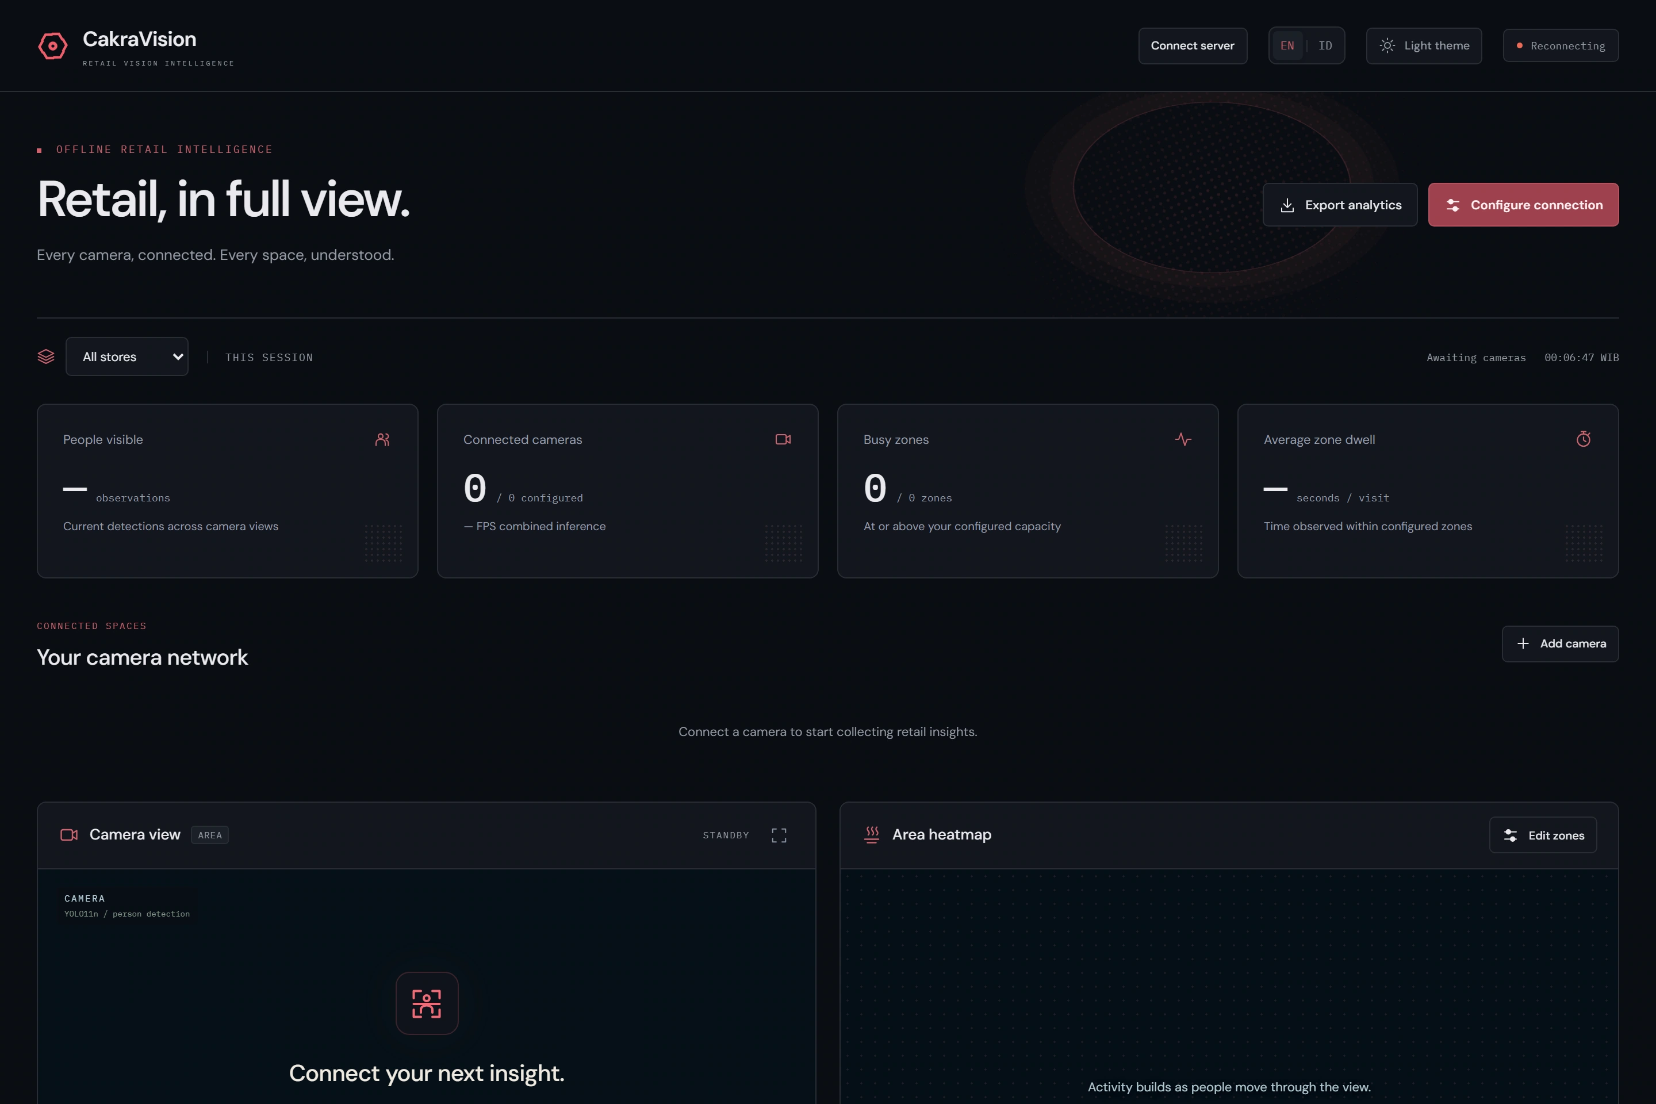Click Export analytics
The height and width of the screenshot is (1104, 1656).
coord(1340,205)
